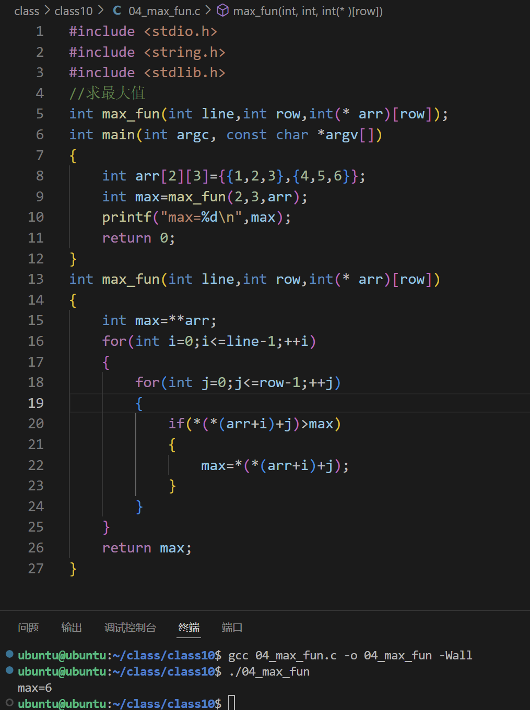Click the blue status dot beside ./04_max_fun command
This screenshot has height=710, width=530.
[9, 670]
